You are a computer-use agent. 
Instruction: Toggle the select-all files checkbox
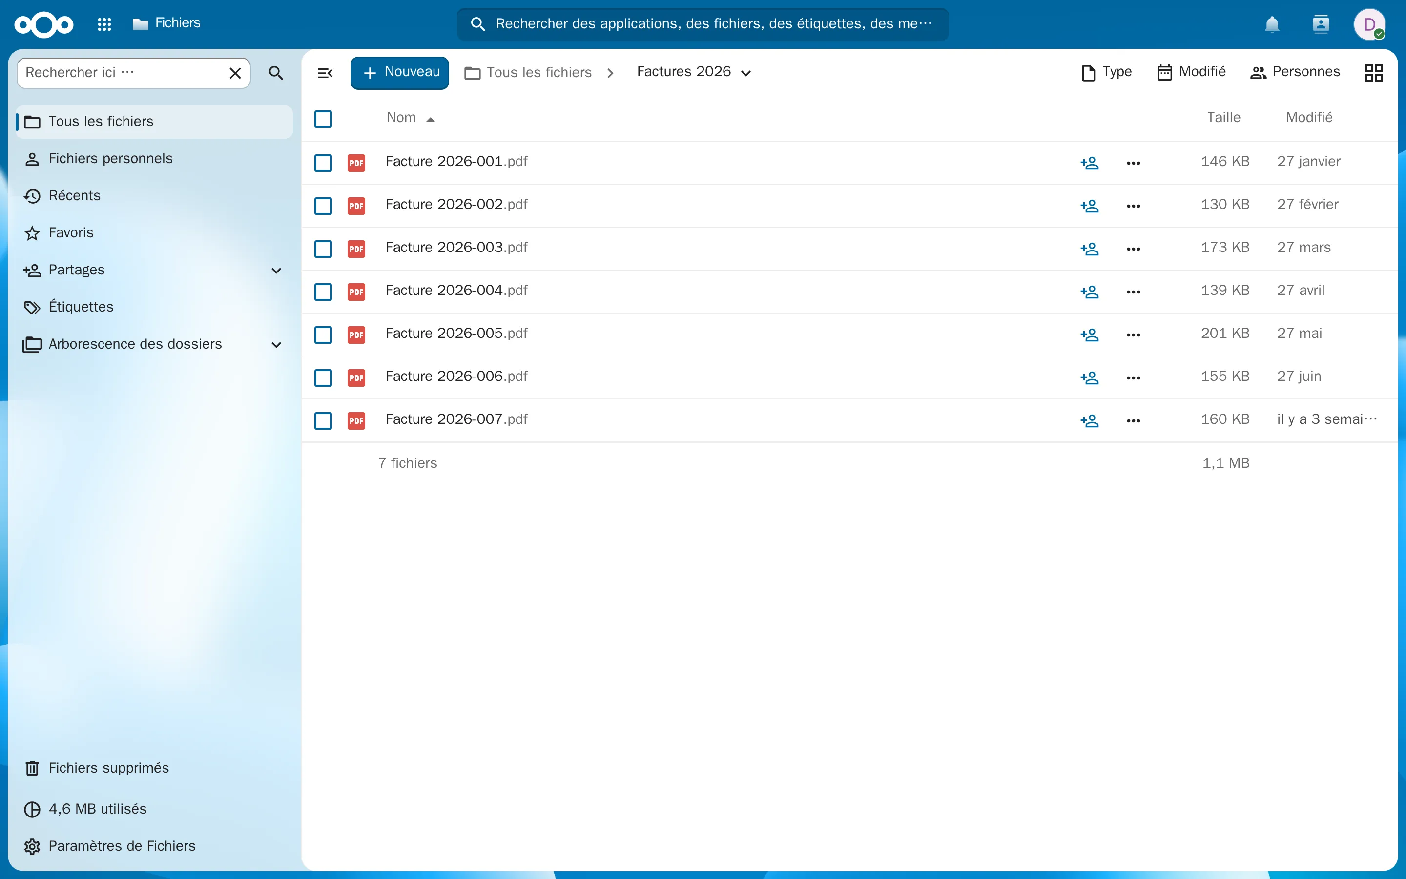[323, 119]
